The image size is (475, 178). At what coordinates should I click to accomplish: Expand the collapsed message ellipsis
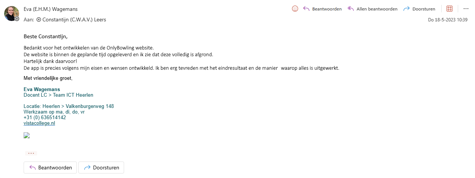[31, 153]
